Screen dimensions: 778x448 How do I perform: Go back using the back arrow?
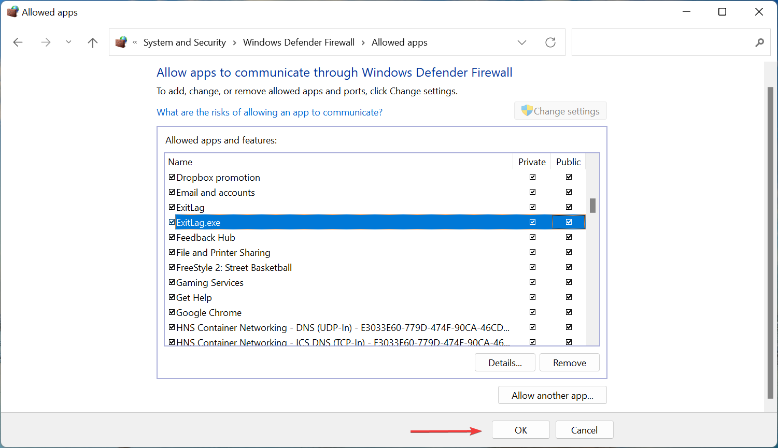[x=18, y=42]
